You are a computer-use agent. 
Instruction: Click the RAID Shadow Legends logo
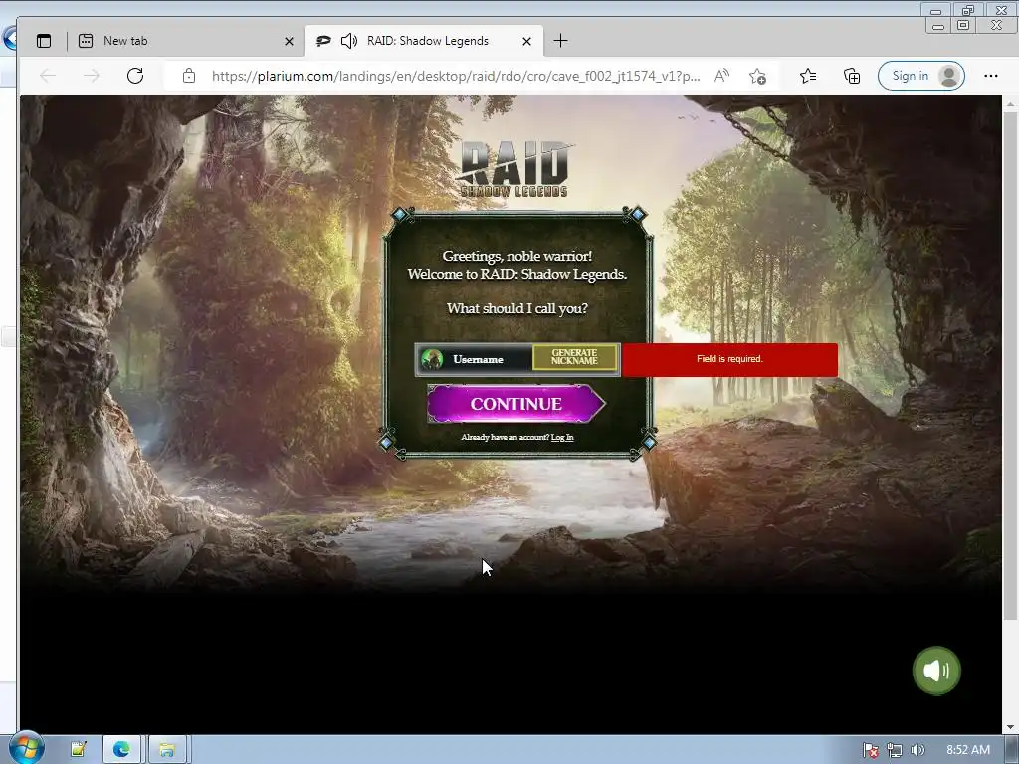pos(514,169)
